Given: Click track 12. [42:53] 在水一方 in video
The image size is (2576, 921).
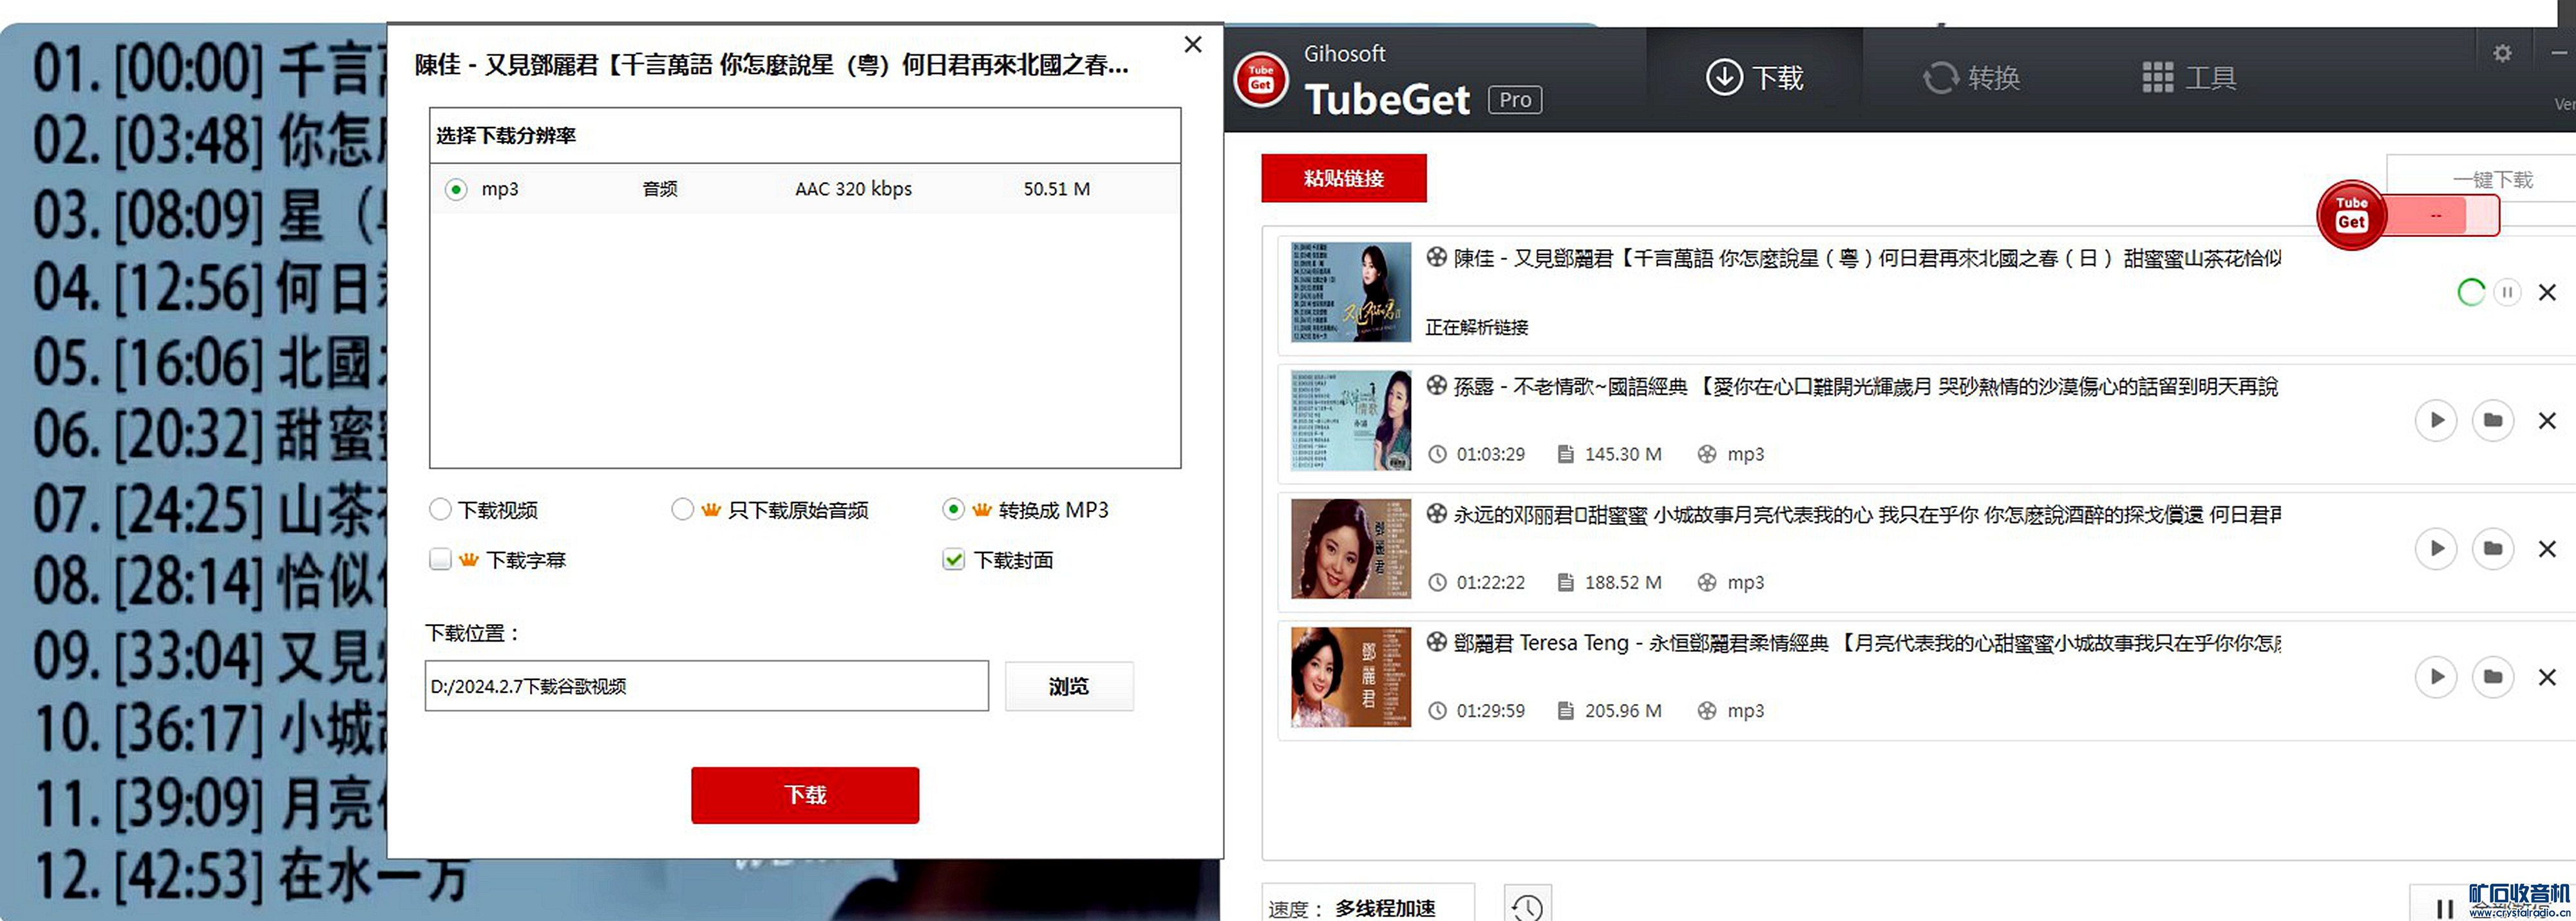Looking at the screenshot, I should coord(250,877).
